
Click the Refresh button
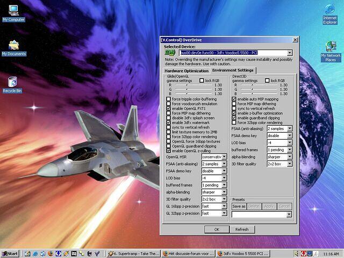tap(242, 230)
